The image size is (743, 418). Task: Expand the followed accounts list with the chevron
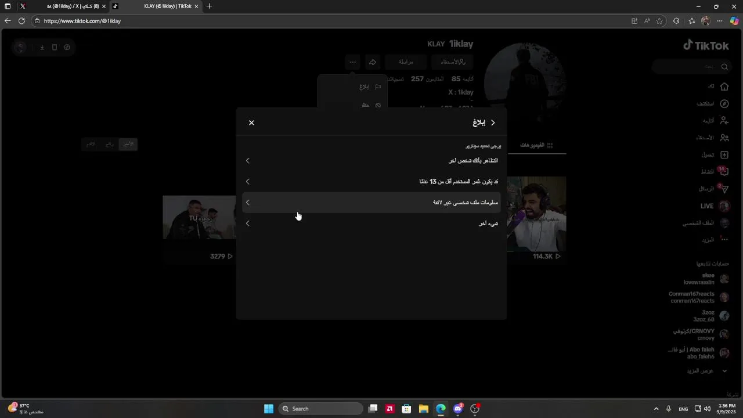724,371
